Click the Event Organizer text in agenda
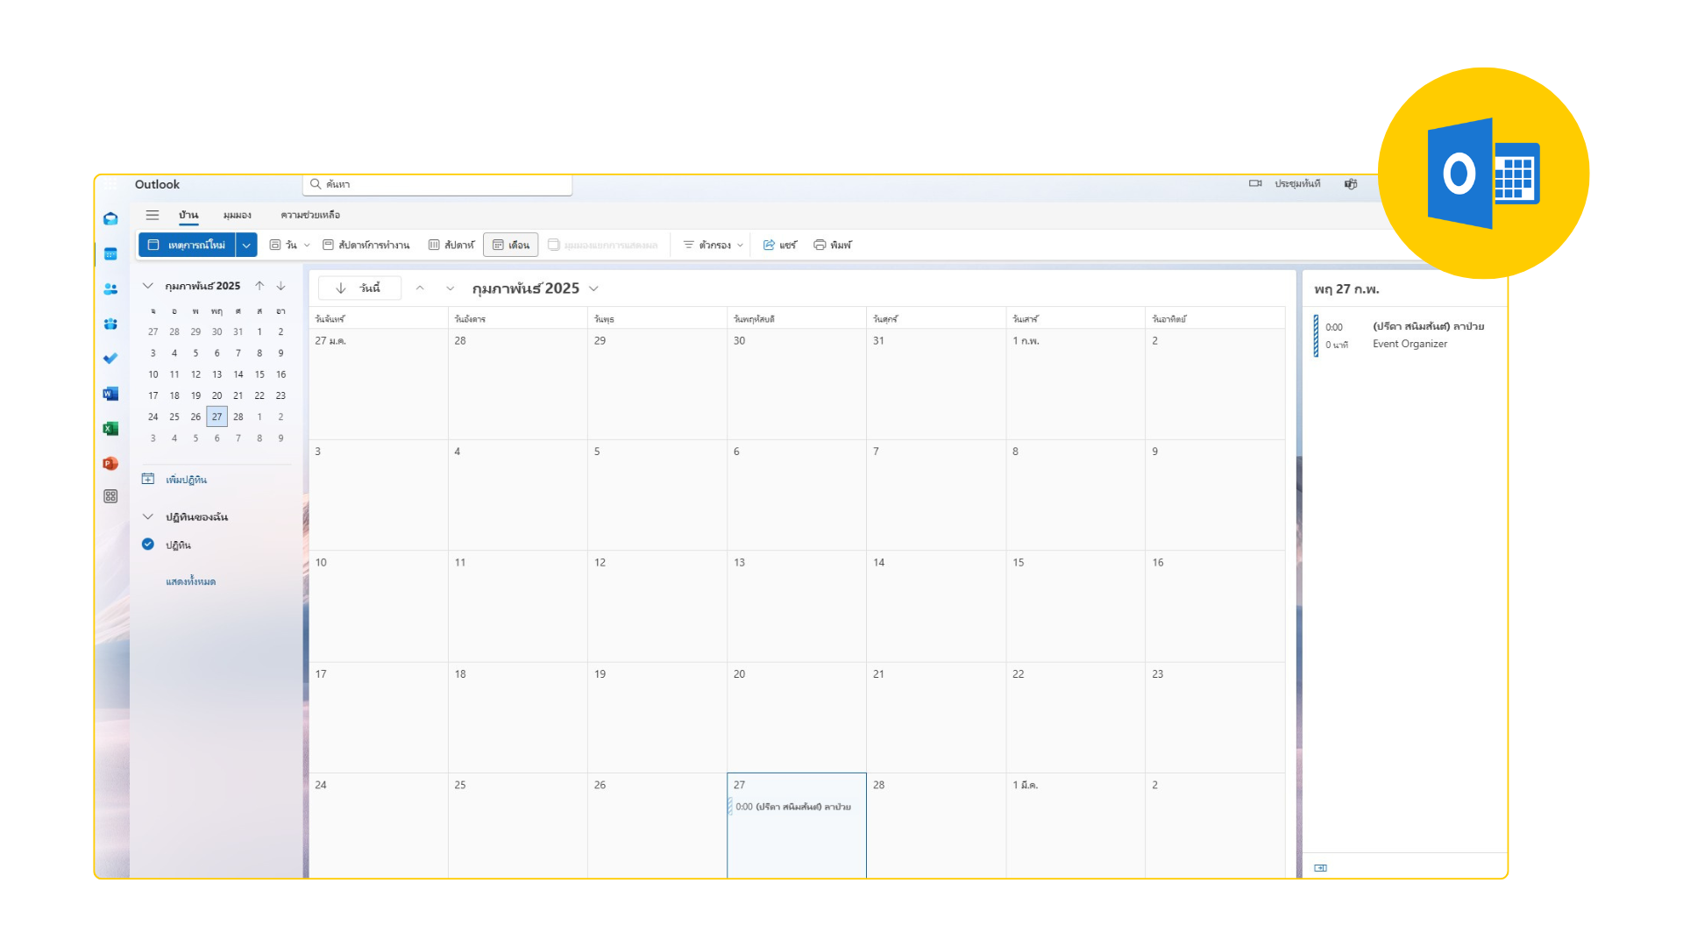 [x=1410, y=344]
